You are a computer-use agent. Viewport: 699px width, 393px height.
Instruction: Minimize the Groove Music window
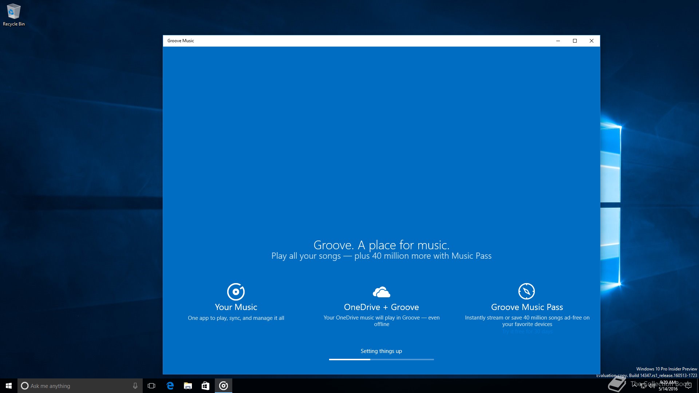point(558,41)
